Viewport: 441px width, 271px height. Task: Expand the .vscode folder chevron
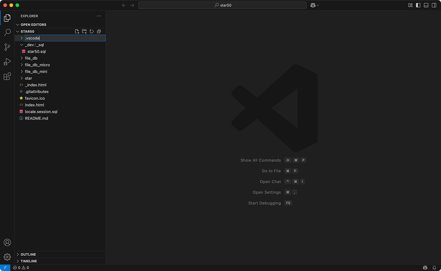[x=22, y=38]
